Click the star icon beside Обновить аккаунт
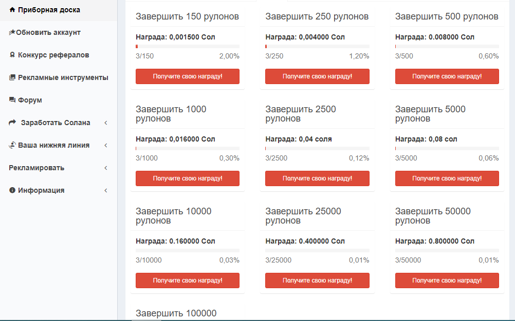 click(12, 32)
